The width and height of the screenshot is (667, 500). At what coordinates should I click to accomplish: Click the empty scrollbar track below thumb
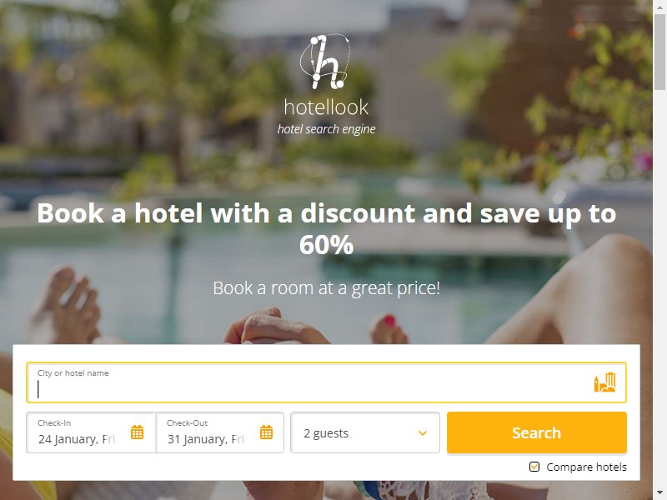[x=659, y=289]
